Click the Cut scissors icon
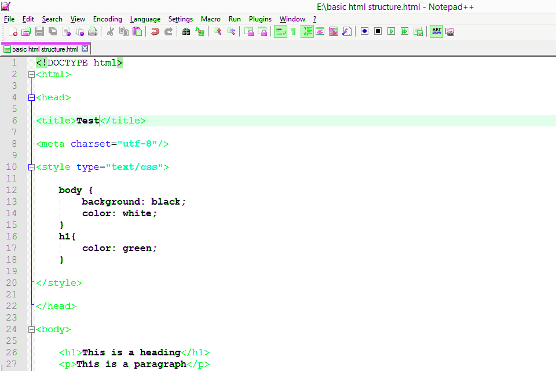 (110, 32)
